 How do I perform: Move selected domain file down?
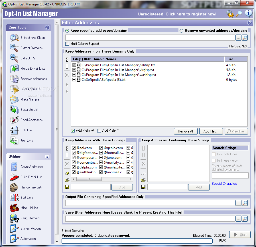click(x=67, y=91)
